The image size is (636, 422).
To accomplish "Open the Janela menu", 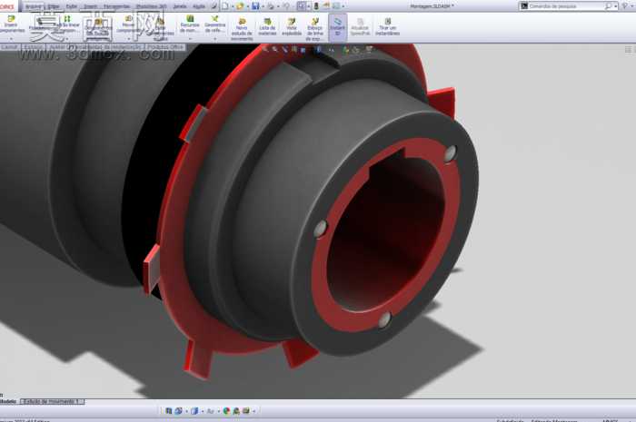I will pos(180,6).
